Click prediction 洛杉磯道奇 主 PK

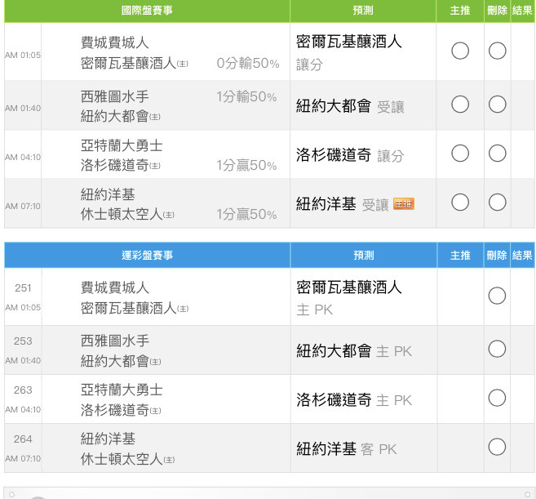(354, 399)
